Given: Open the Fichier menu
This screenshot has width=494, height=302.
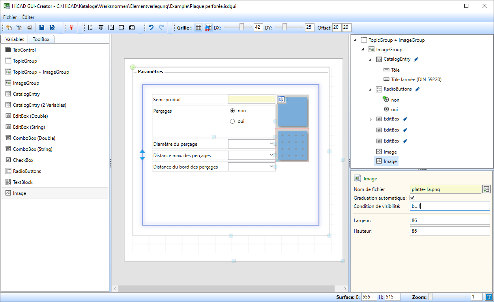Looking at the screenshot, I should 10,17.
